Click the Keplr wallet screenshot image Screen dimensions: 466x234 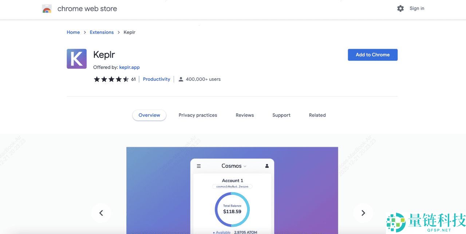(232, 190)
